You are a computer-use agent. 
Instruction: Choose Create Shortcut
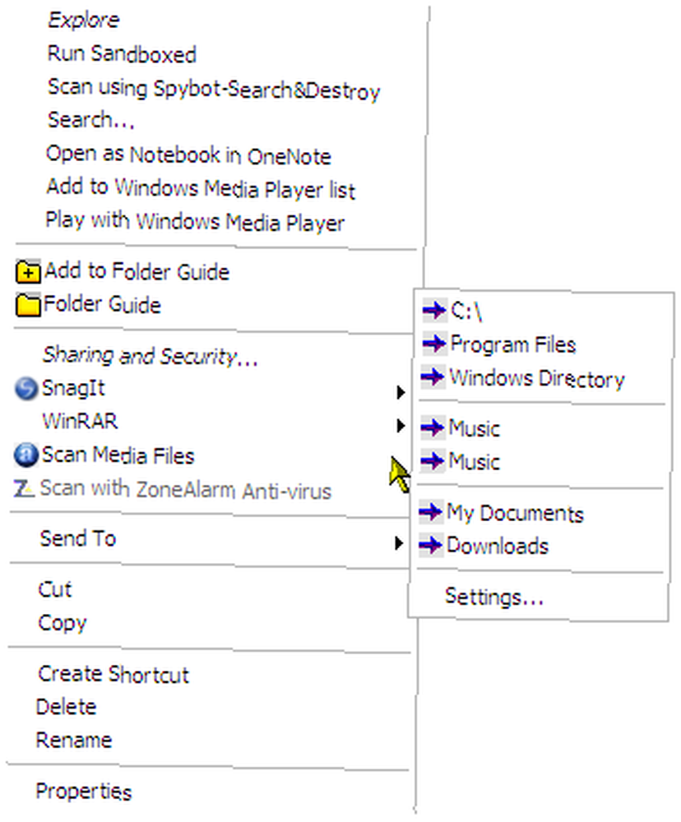113,675
